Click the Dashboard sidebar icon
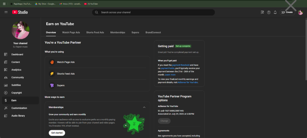Screen dimensions: 307x138 click(x=6, y=54)
